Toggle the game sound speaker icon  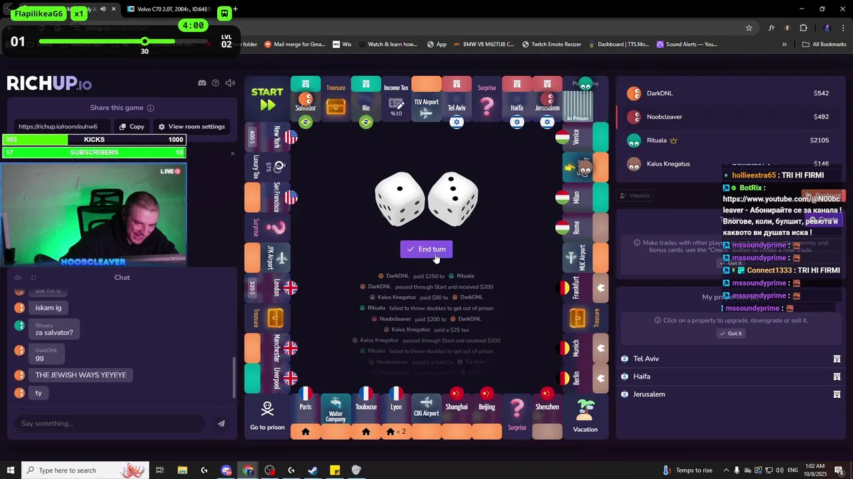[230, 83]
